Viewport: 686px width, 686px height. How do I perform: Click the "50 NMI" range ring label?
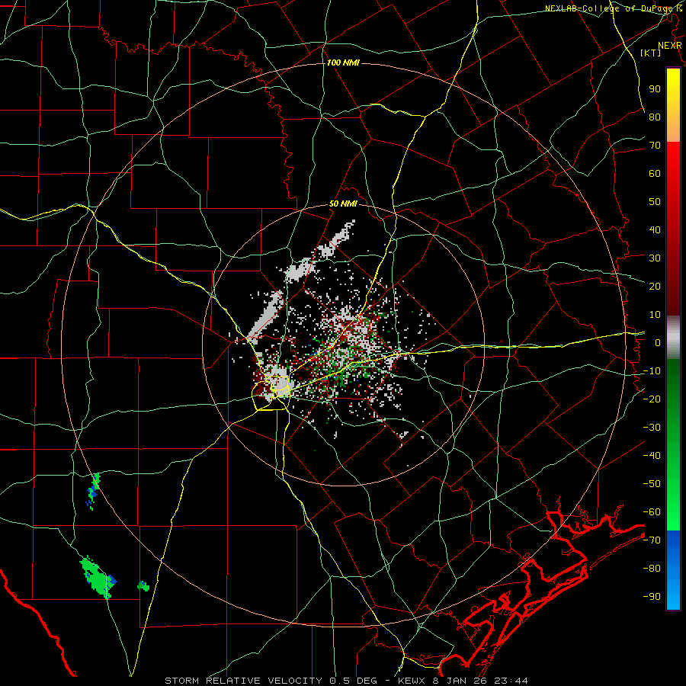[x=343, y=204]
